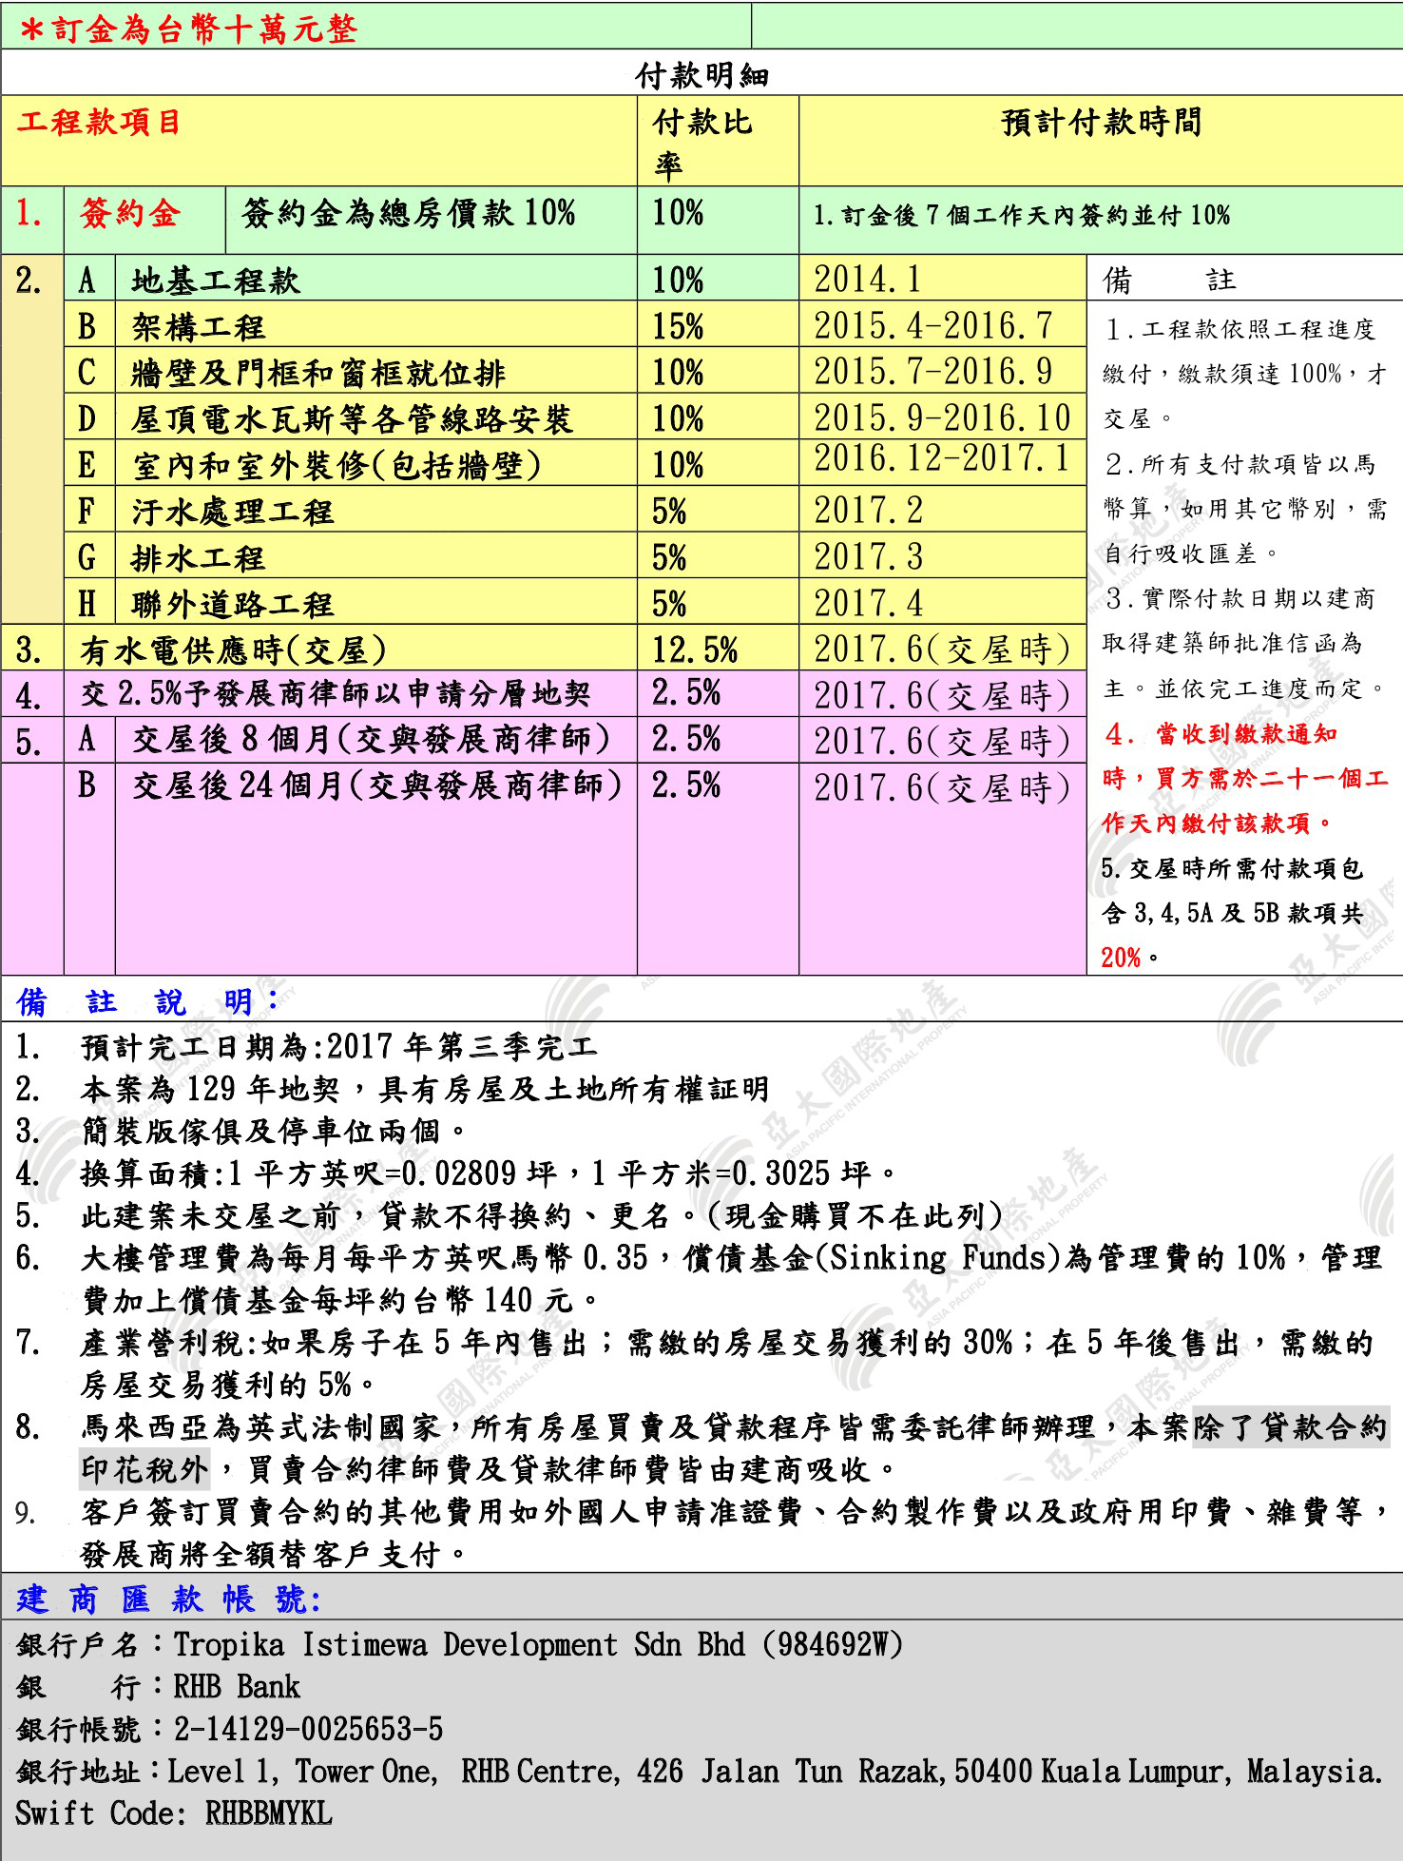The width and height of the screenshot is (1403, 1861).
Task: Select text 簽約金為總房價款 10%
Action: (x=409, y=213)
